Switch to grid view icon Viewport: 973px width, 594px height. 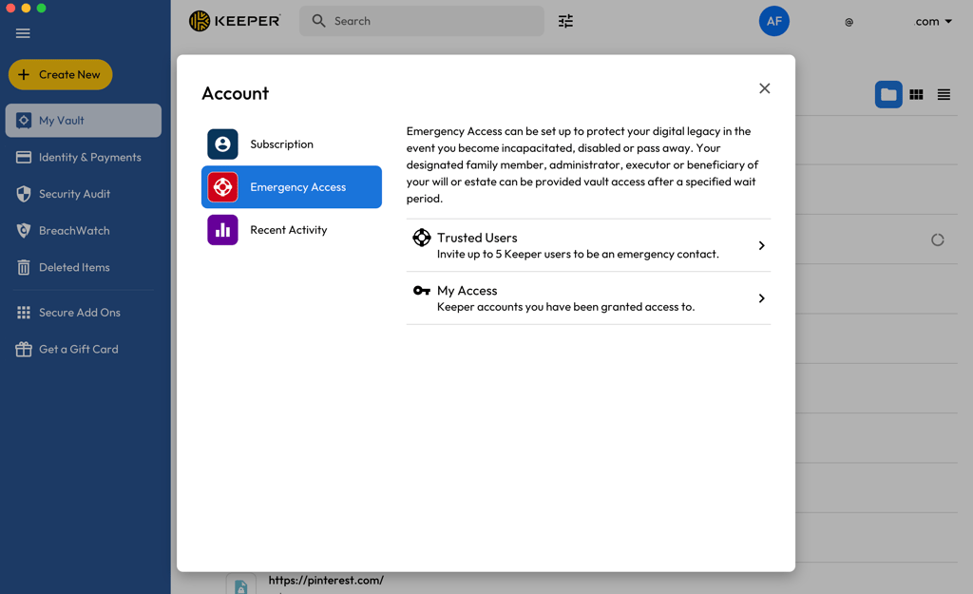pyautogui.click(x=917, y=94)
